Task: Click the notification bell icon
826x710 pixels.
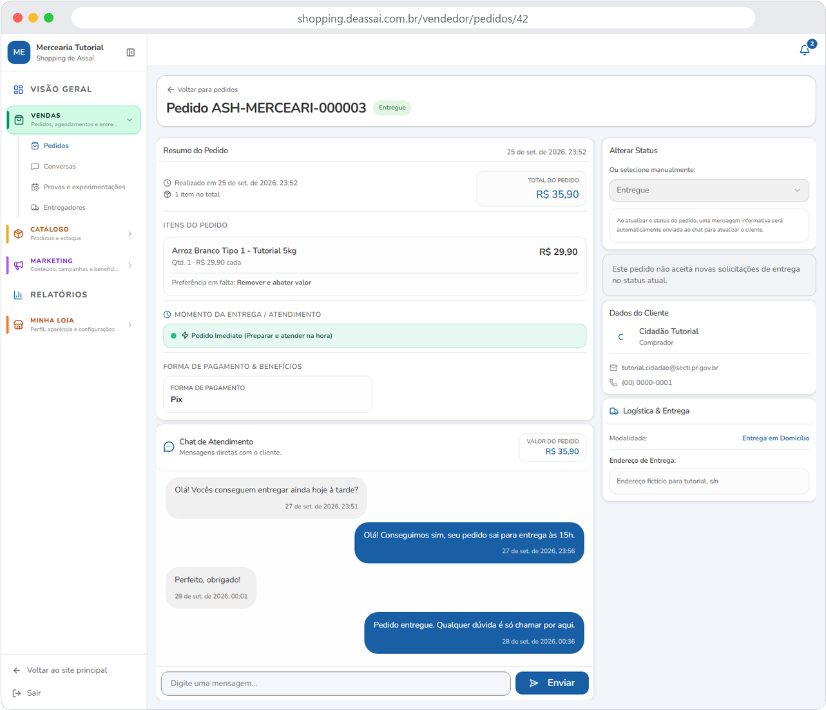Action: point(805,50)
